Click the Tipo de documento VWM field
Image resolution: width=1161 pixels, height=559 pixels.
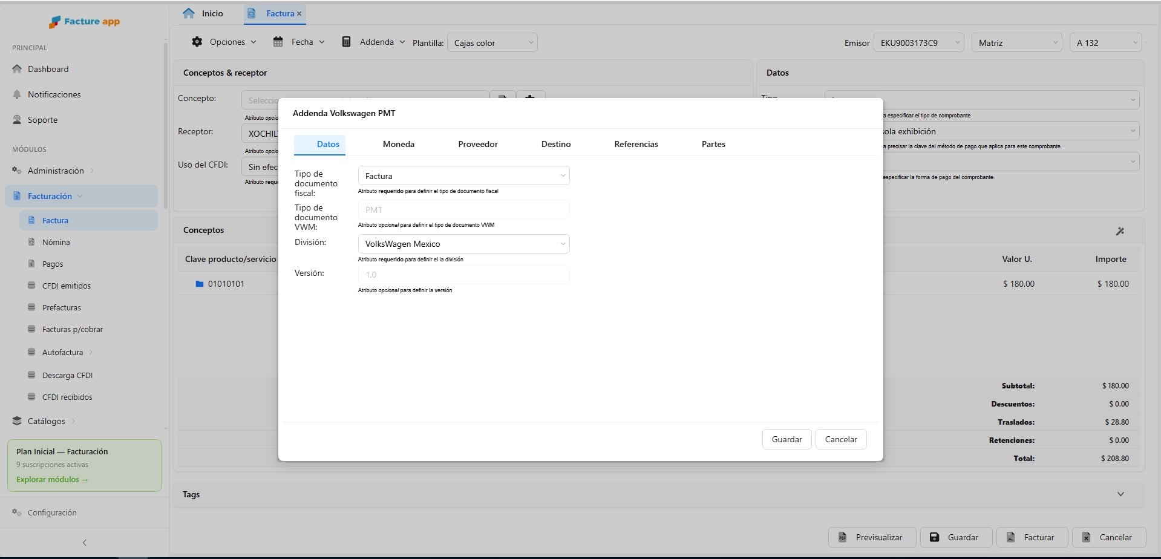point(464,210)
